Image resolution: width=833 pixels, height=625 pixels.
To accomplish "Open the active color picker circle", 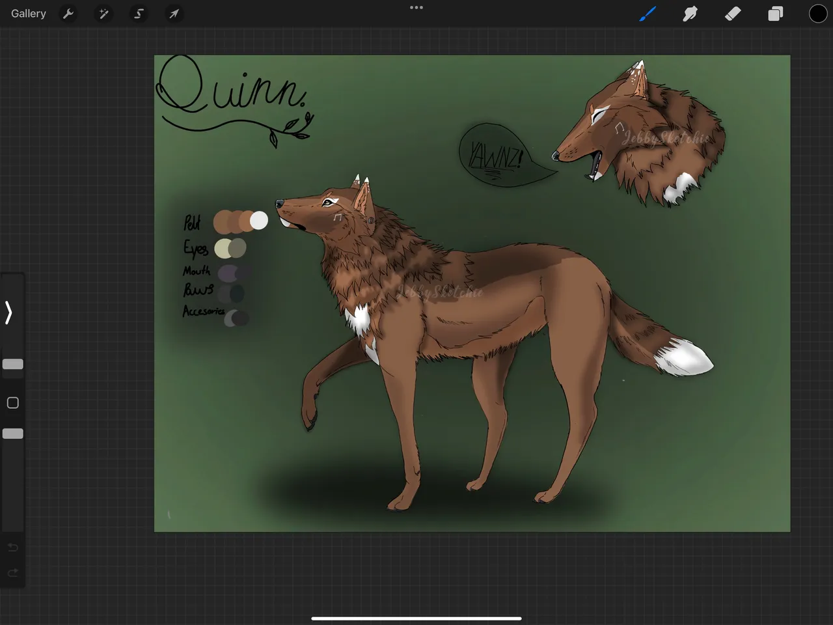I will point(817,14).
